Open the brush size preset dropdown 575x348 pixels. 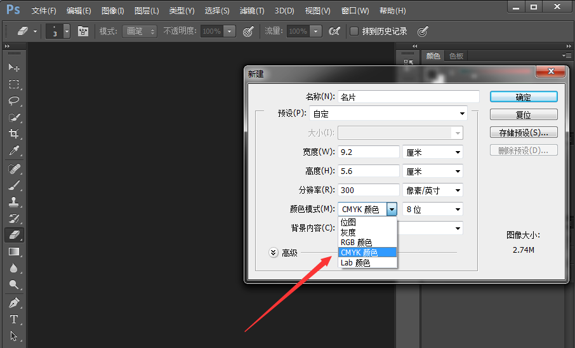67,31
